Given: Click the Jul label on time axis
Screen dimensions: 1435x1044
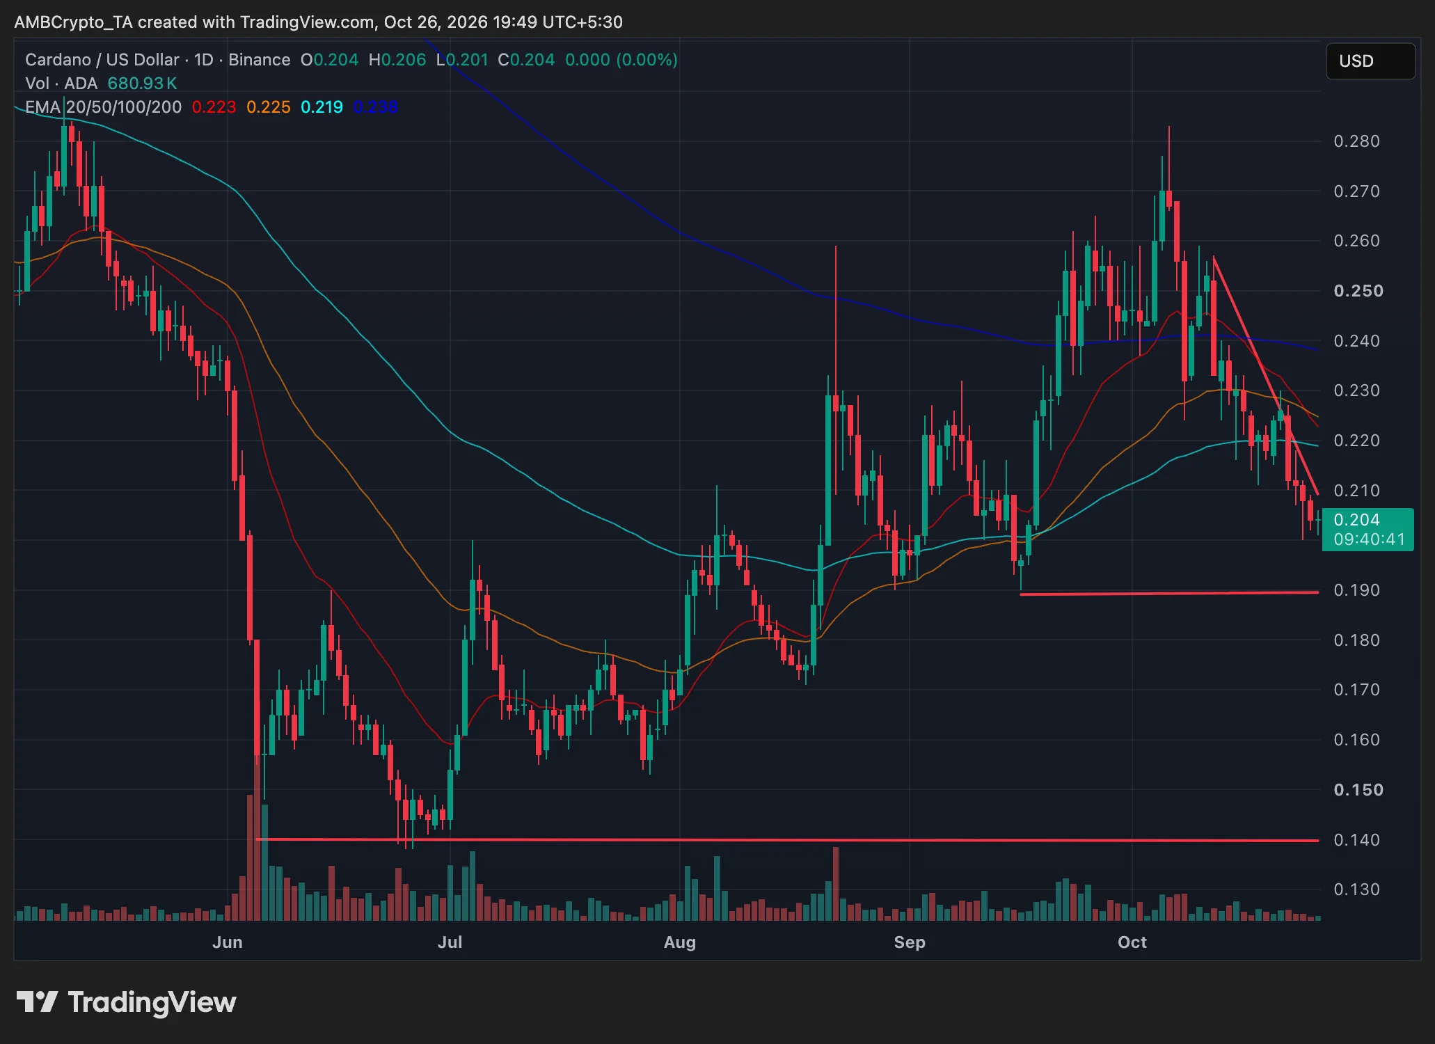Looking at the screenshot, I should tap(450, 942).
